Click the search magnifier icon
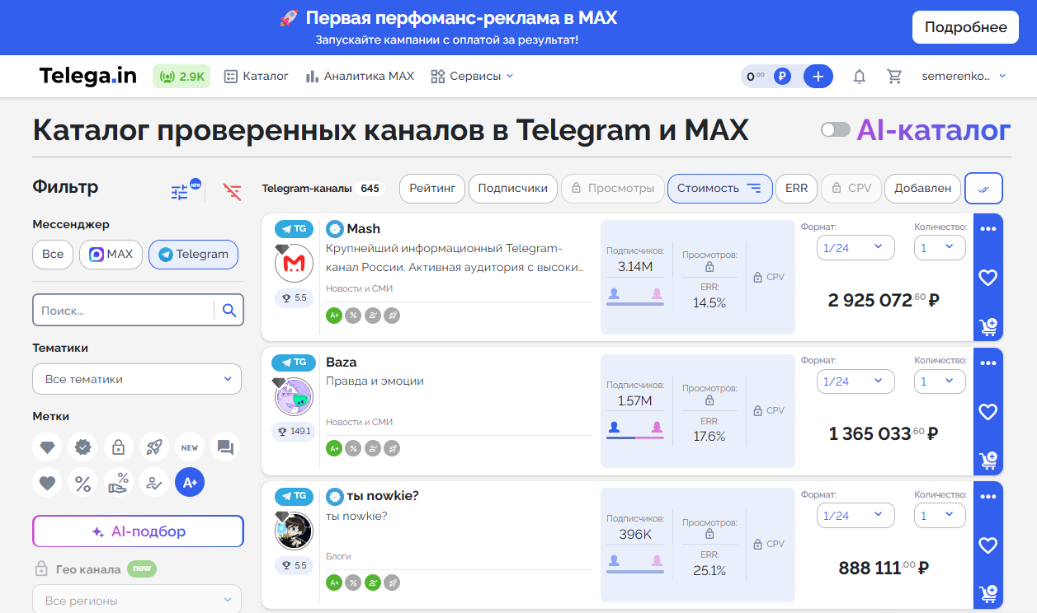 coord(229,311)
